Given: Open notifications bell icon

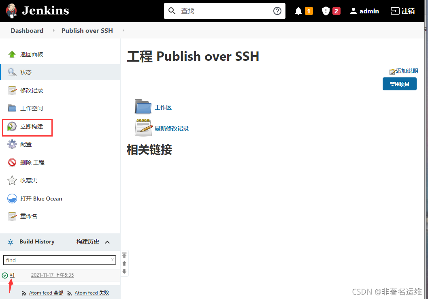Looking at the screenshot, I should coord(298,11).
